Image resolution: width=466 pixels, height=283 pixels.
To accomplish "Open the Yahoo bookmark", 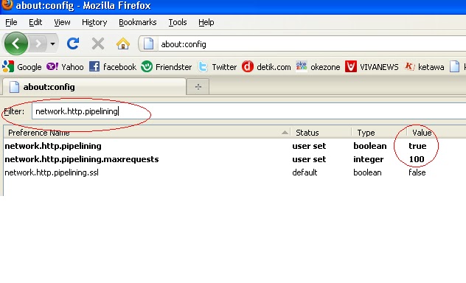I will coord(65,67).
